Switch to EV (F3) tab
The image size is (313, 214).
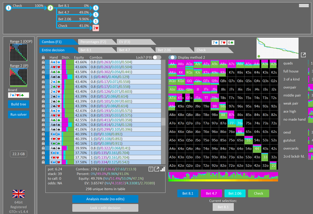tap(135, 42)
